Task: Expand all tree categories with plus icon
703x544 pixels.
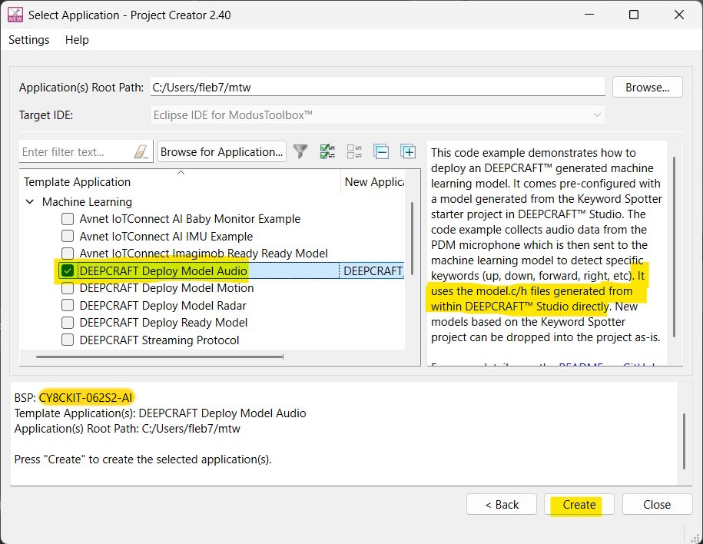Action: tap(408, 151)
